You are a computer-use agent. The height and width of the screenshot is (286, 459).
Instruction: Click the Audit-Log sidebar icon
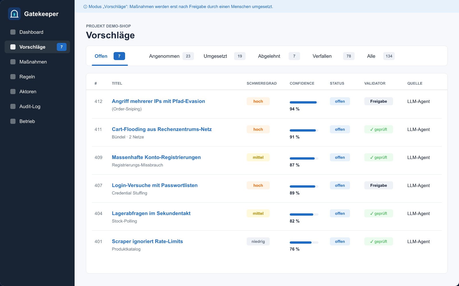[13, 106]
